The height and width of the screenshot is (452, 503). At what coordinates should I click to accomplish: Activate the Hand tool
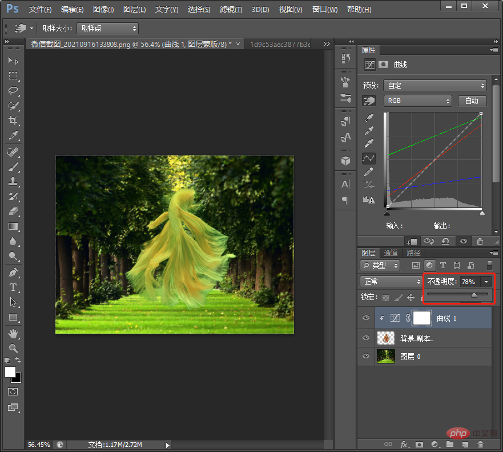(x=13, y=333)
